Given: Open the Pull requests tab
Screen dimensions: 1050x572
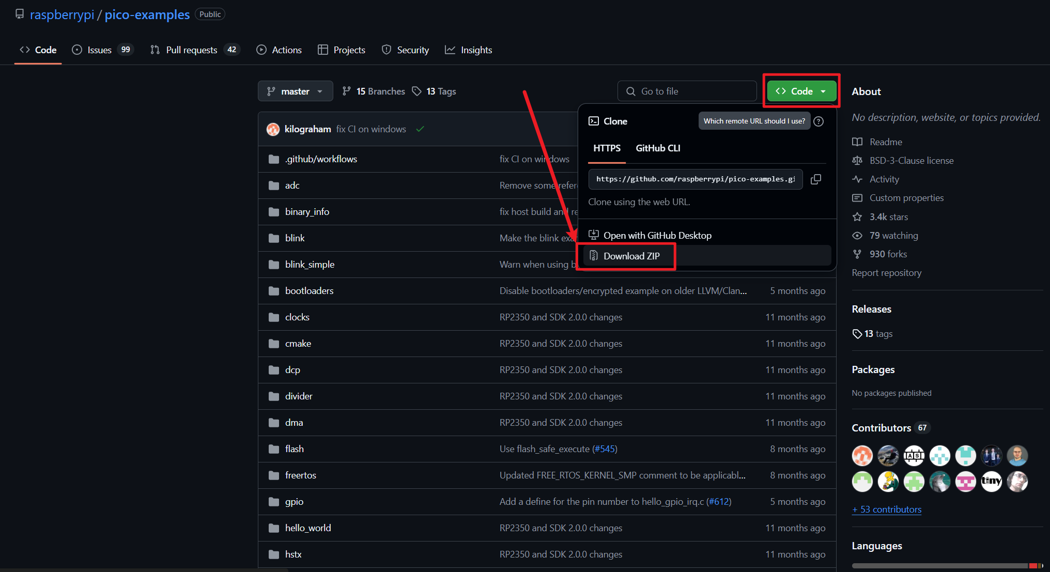Looking at the screenshot, I should pos(191,50).
